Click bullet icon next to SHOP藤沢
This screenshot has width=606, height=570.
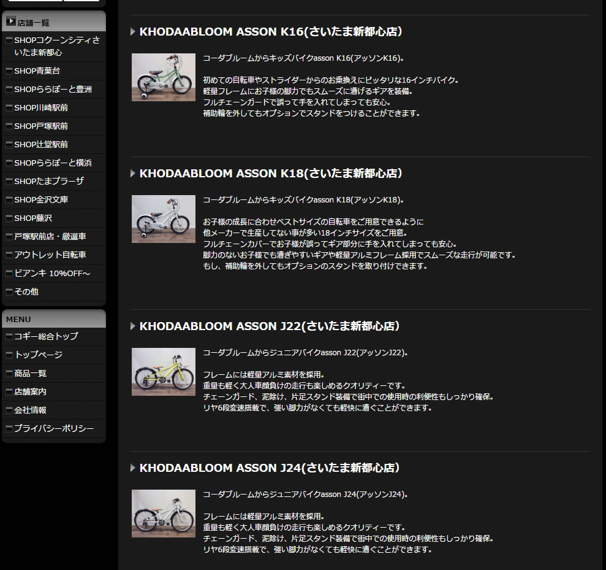pos(9,218)
